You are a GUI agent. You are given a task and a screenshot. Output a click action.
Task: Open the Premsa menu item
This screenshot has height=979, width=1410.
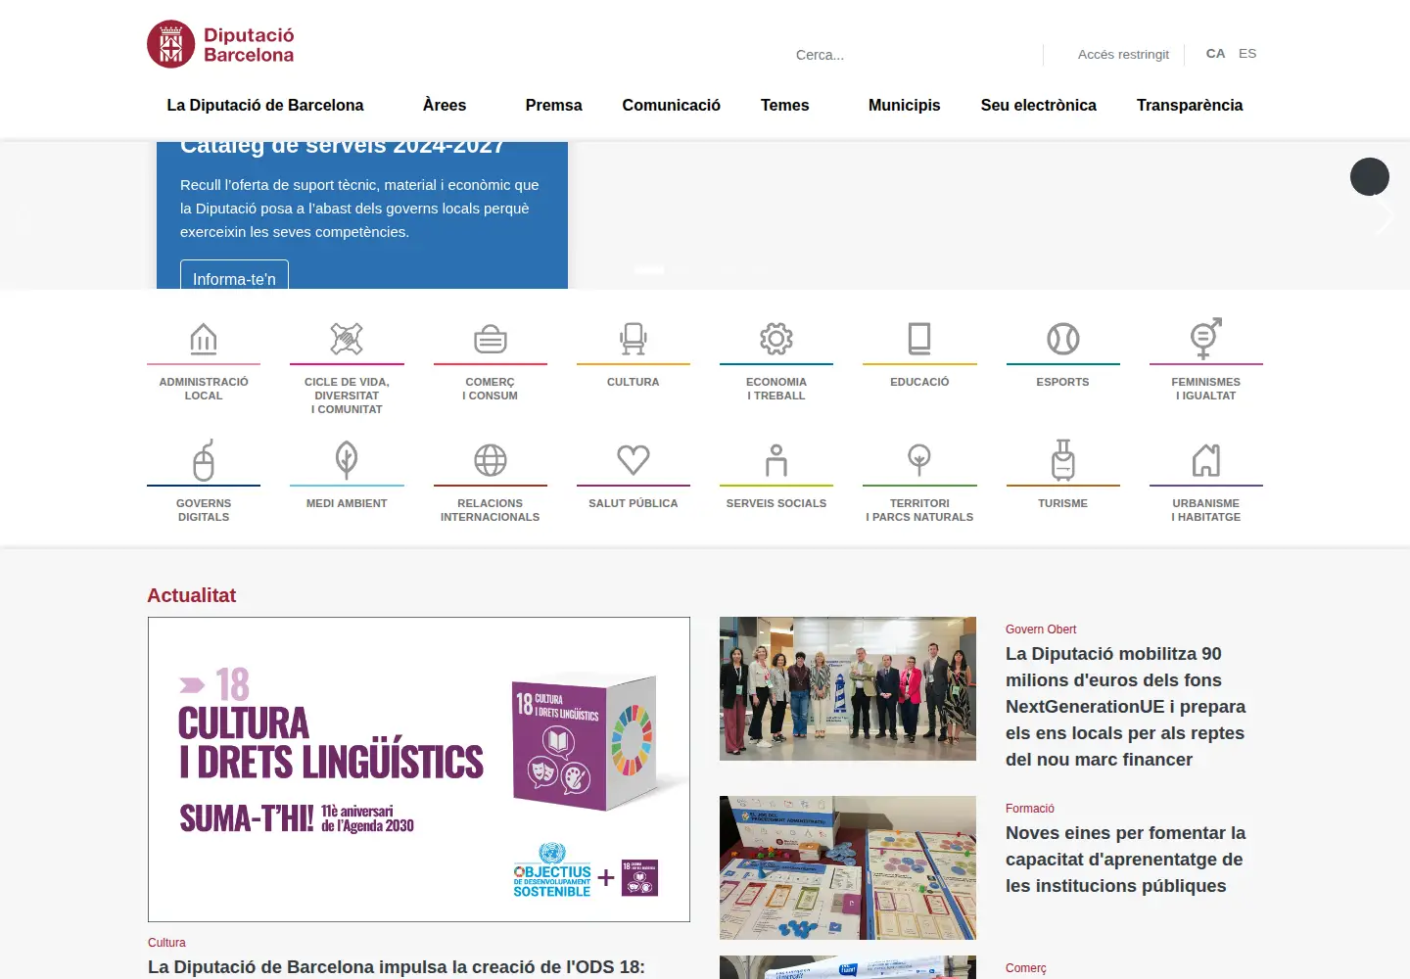(554, 105)
